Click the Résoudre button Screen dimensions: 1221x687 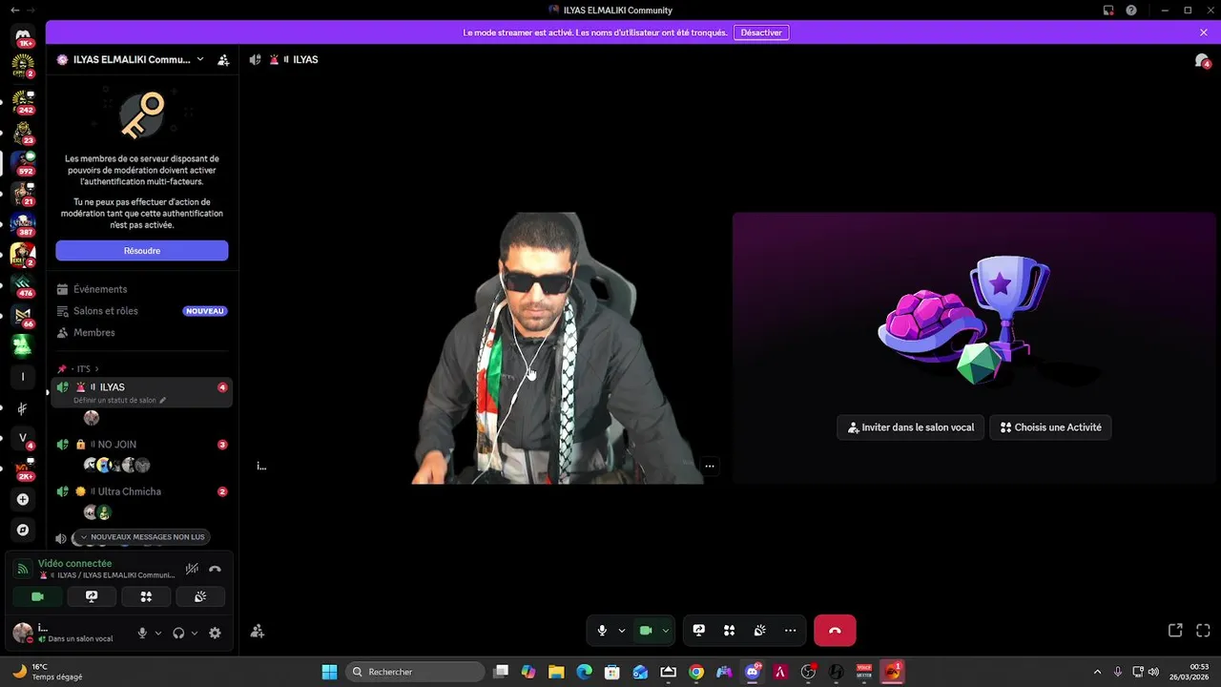tap(141, 251)
